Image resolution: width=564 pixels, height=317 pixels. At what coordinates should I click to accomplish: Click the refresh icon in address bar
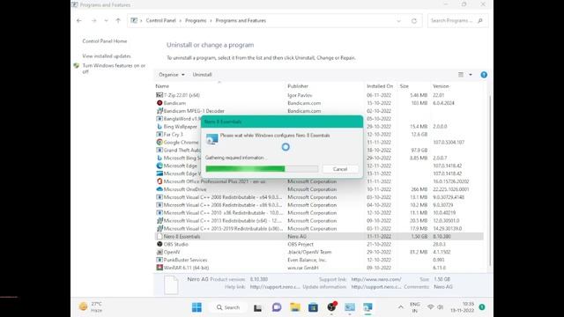tap(414, 21)
